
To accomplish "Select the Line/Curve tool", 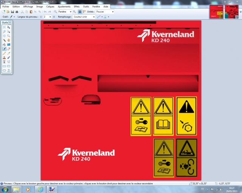I will (9, 62).
